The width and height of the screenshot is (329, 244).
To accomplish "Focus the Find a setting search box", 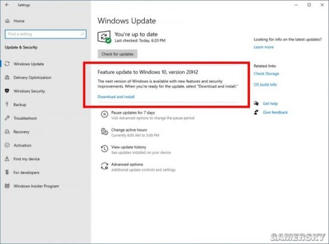I will [45, 34].
